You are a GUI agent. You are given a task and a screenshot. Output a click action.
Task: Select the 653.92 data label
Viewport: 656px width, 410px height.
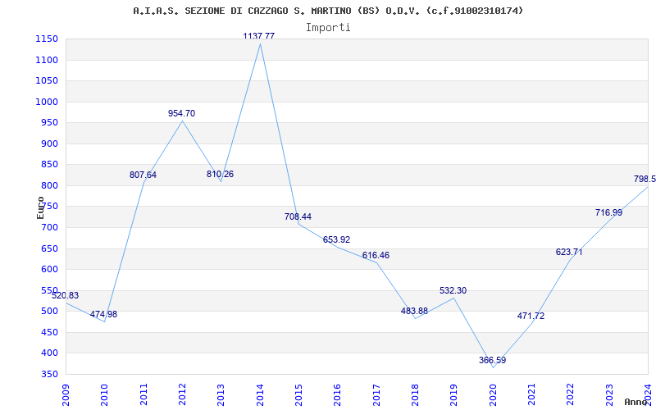click(336, 239)
